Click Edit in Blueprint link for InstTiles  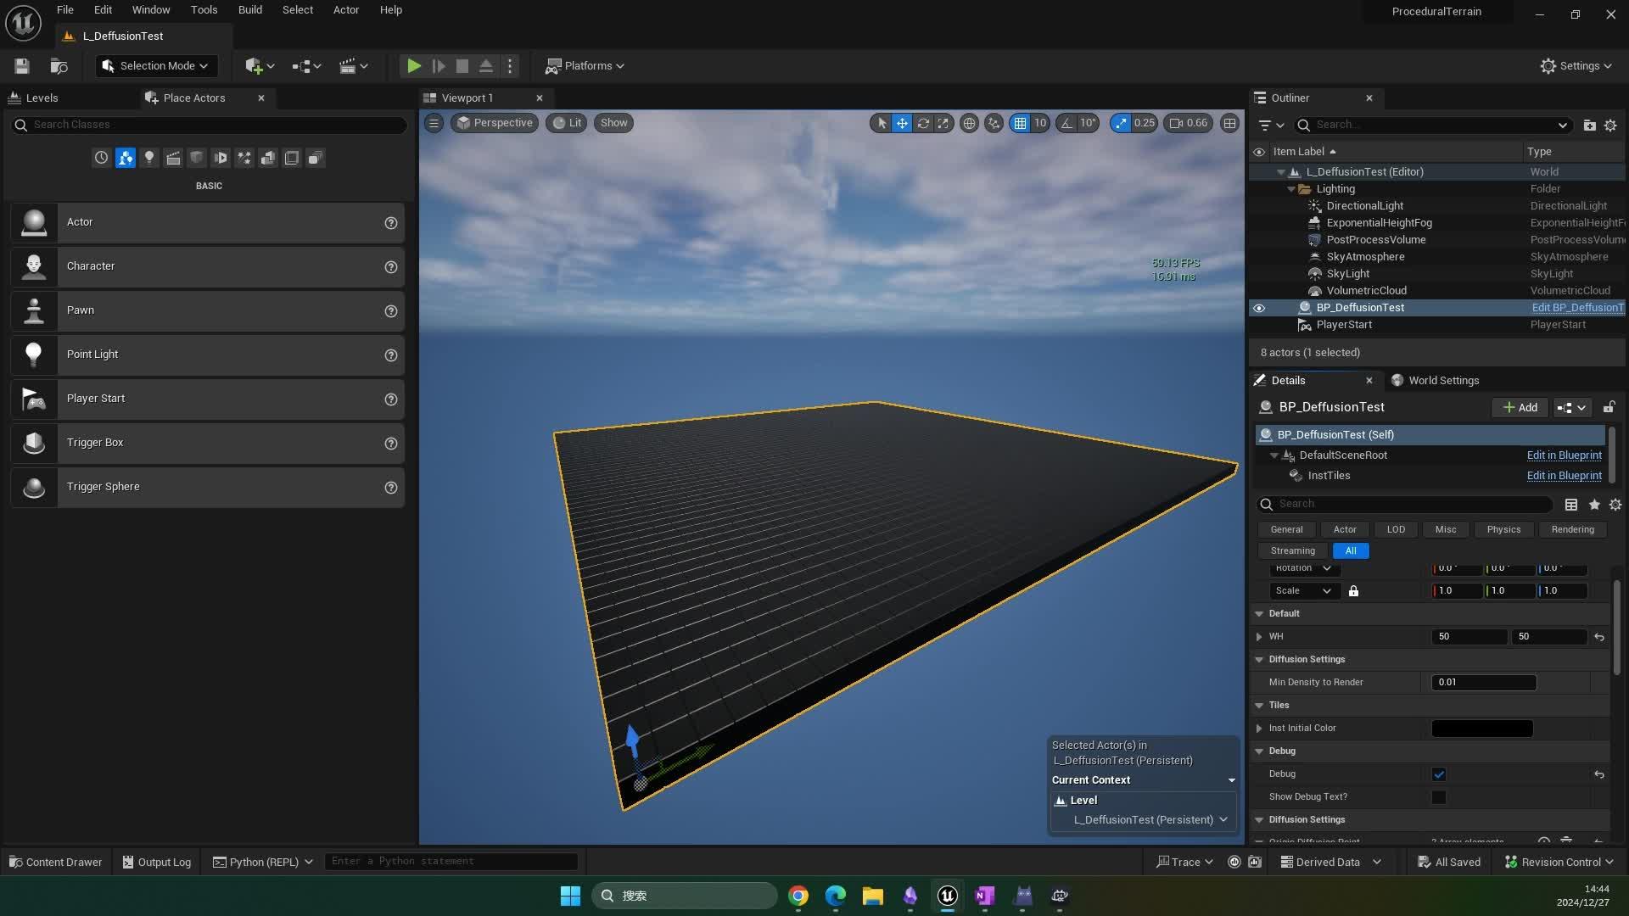tap(1564, 476)
